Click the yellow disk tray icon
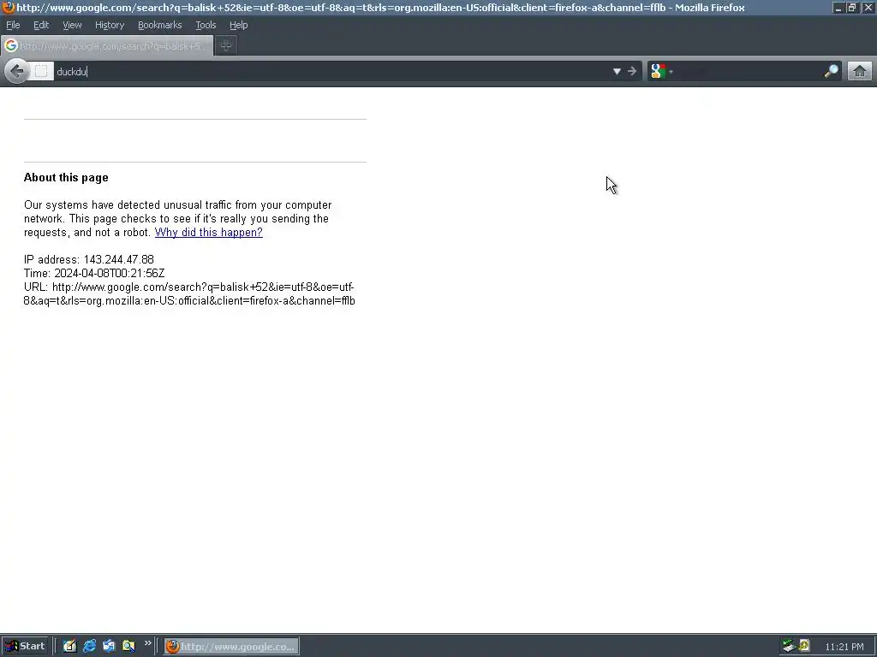 [x=804, y=647]
